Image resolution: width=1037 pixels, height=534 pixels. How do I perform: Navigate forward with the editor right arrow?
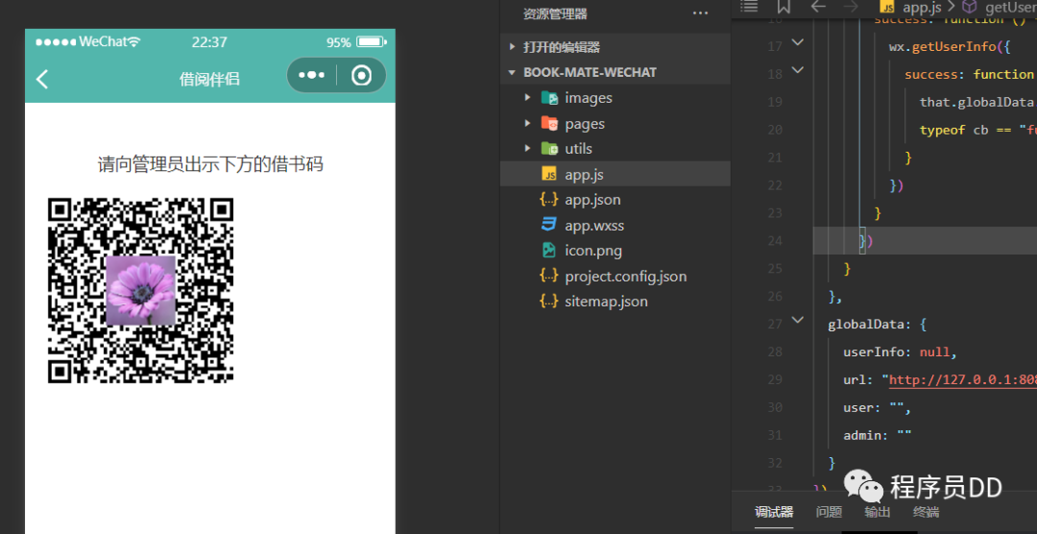852,8
